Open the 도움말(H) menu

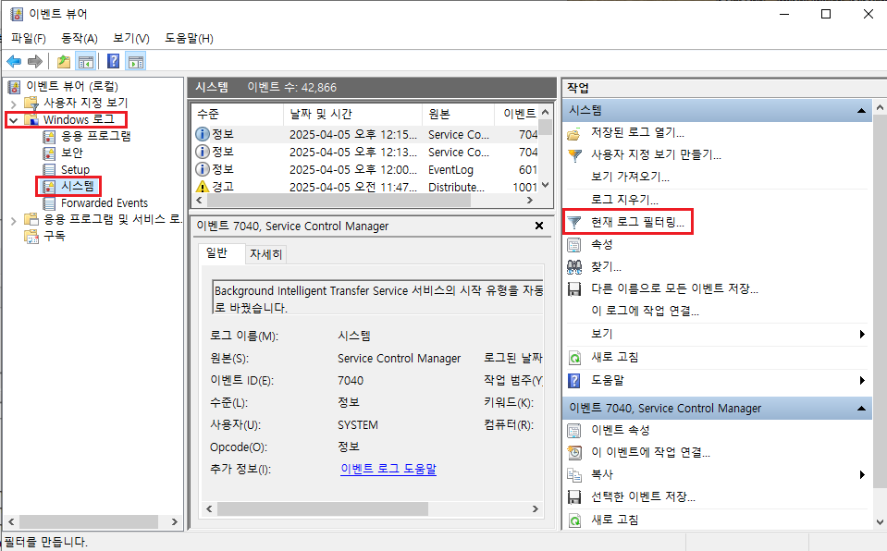189,39
